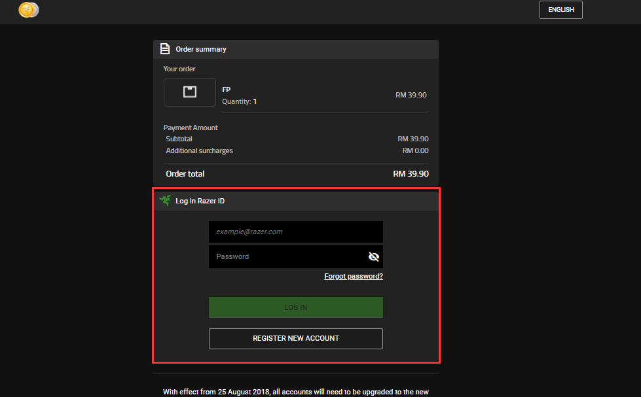Select Additional surcharges RM 0.00 value
The image size is (641, 397).
(x=415, y=150)
